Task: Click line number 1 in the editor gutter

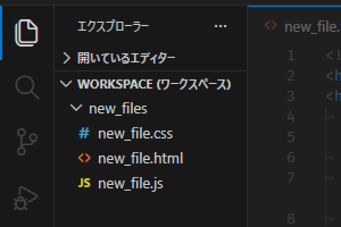Action: (x=290, y=55)
